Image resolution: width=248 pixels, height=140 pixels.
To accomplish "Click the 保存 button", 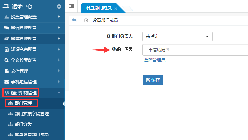I will click(x=153, y=80).
